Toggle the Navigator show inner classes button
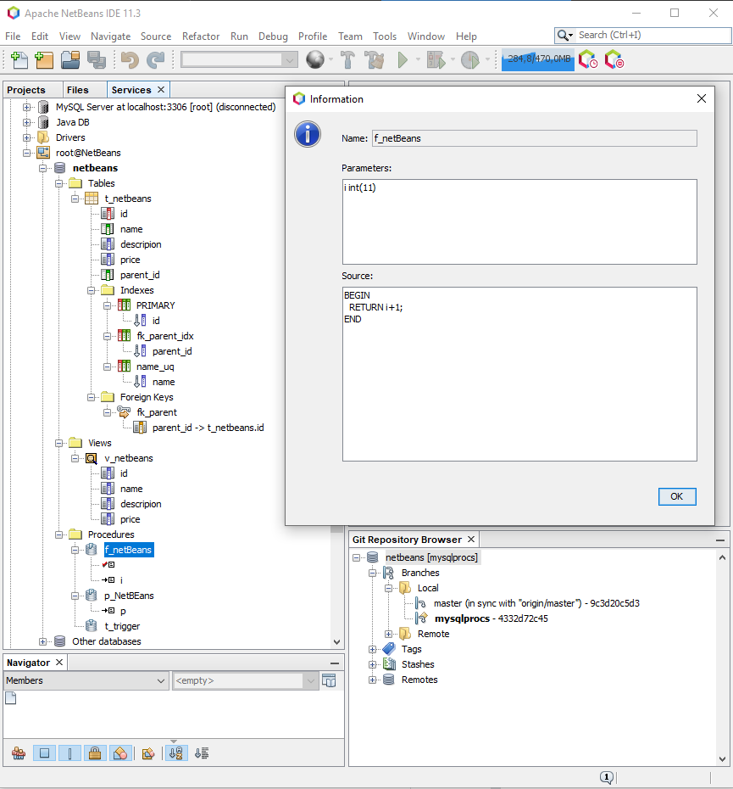 (x=120, y=753)
